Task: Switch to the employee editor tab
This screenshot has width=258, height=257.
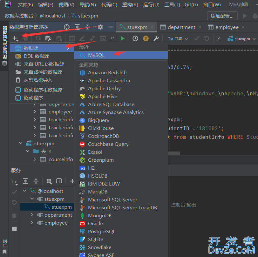Action: (226, 27)
